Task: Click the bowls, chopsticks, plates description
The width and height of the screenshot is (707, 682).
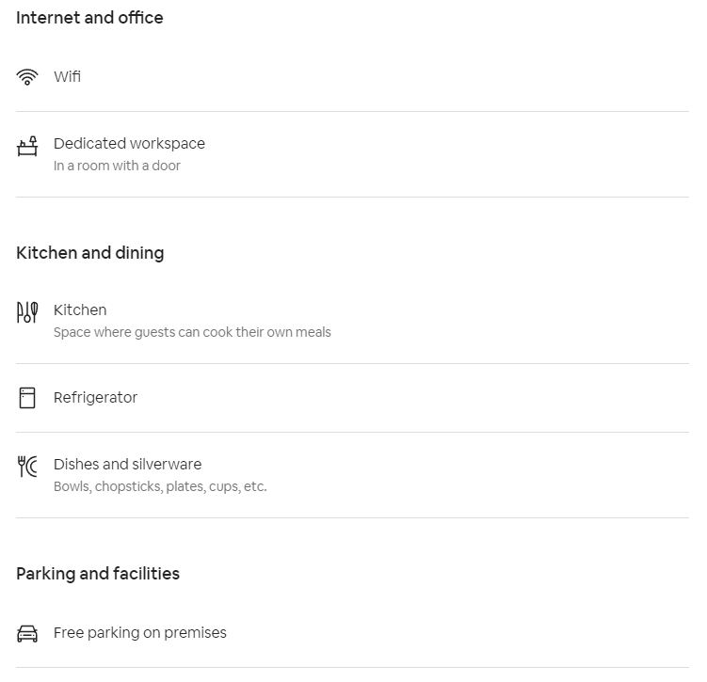Action: 160,487
